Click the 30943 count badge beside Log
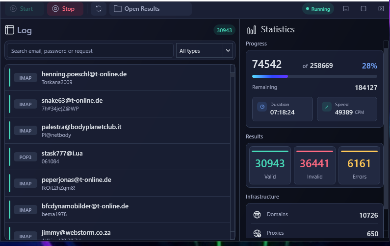The image size is (390, 246). (x=224, y=30)
